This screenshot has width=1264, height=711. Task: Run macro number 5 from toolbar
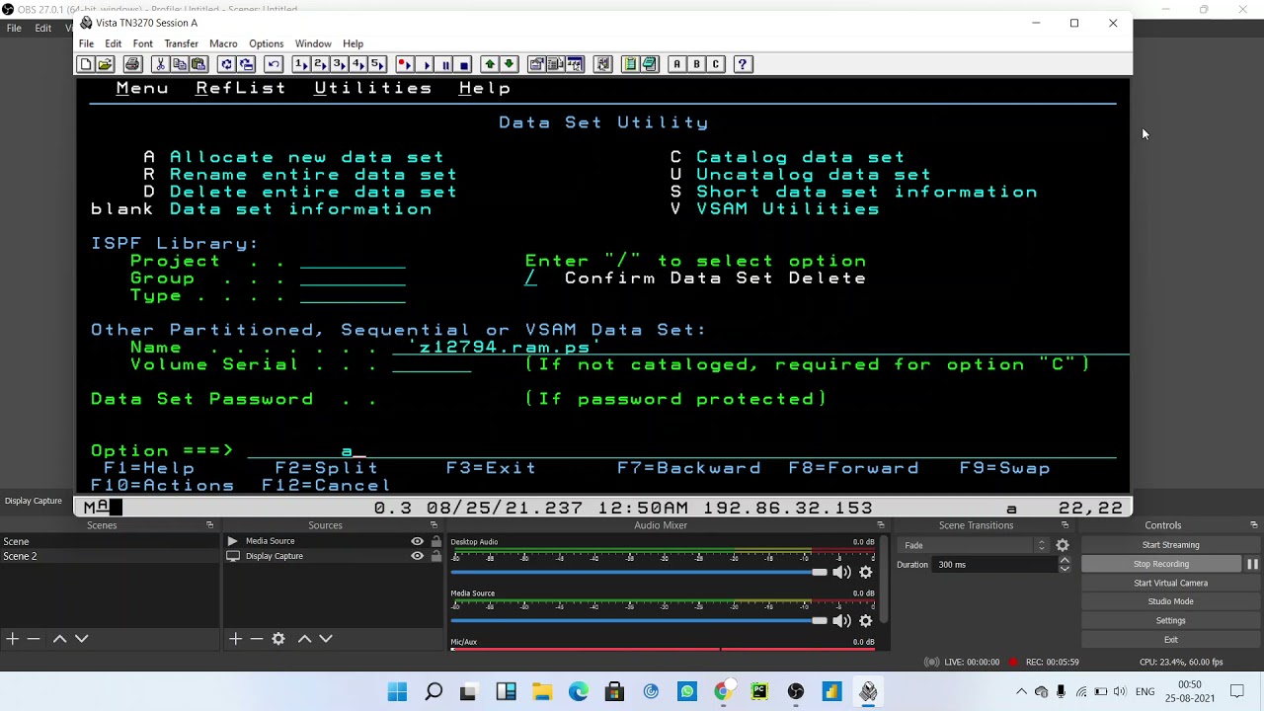377,64
